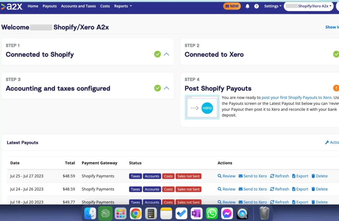The width and height of the screenshot is (339, 221).
Task: Click Step 4 orange warning icon
Action: (x=336, y=88)
